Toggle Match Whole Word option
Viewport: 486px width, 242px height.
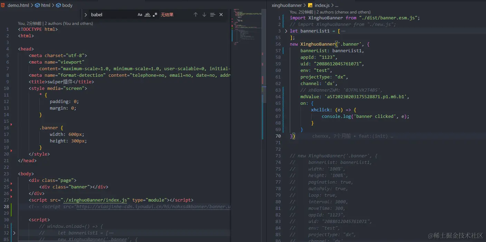(x=147, y=15)
